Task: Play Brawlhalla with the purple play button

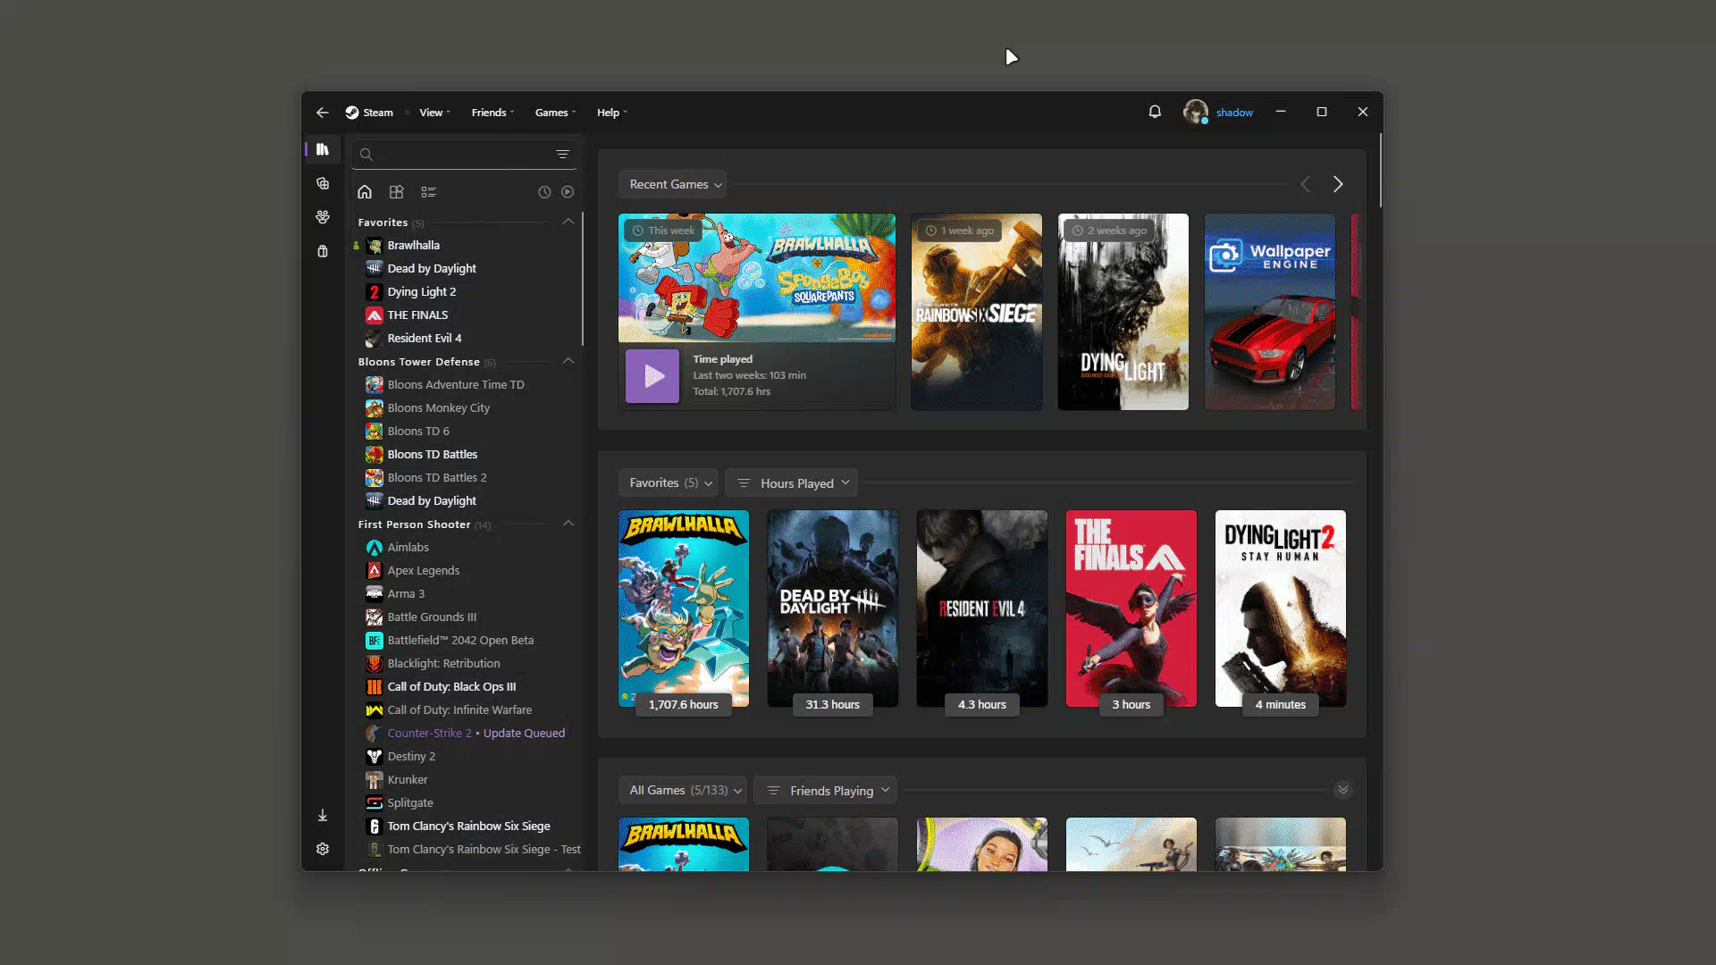Action: coord(652,376)
